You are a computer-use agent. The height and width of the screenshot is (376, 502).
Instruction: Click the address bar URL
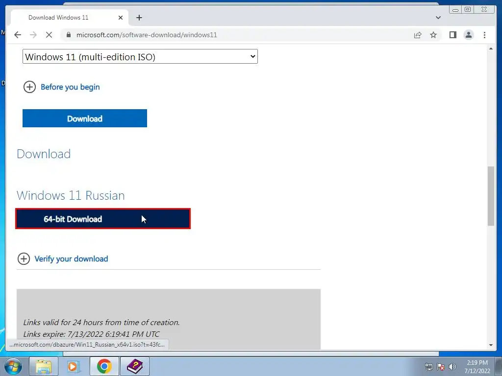pos(147,35)
